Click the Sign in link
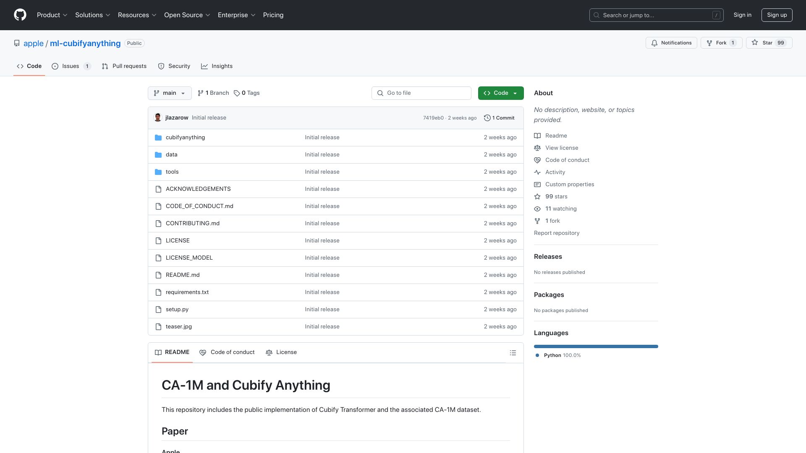 coord(742,15)
